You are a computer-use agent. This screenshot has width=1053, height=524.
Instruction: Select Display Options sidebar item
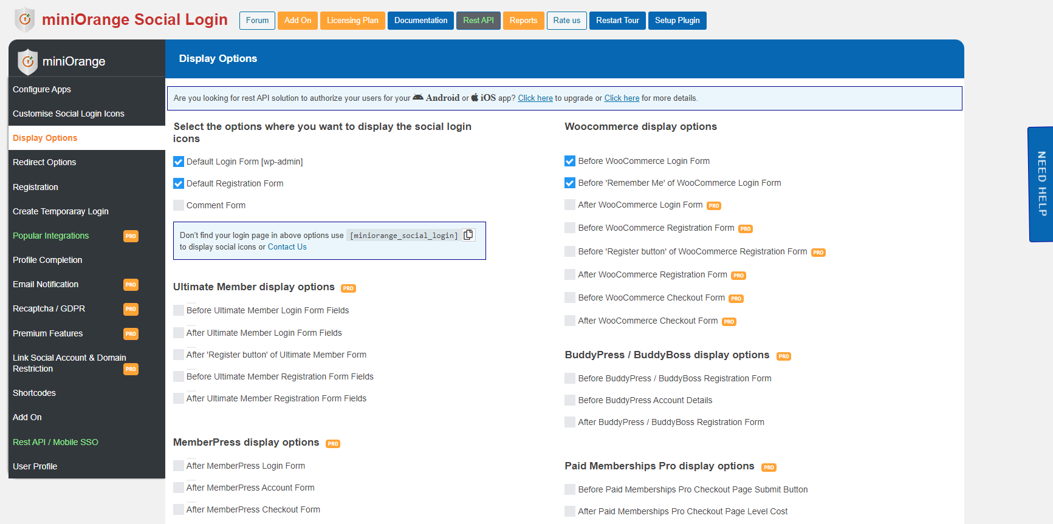(x=87, y=138)
